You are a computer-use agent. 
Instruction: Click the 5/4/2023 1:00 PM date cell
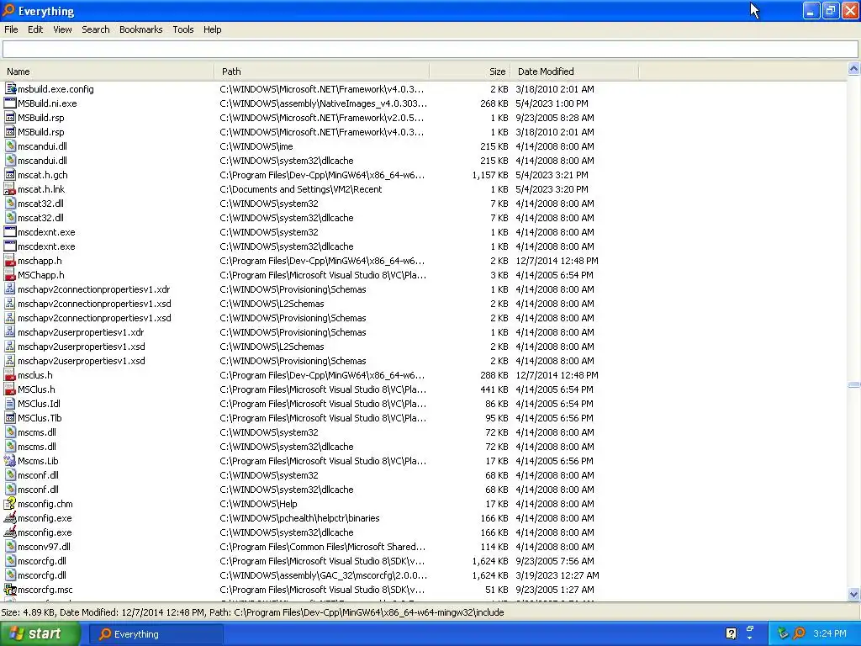coord(552,103)
